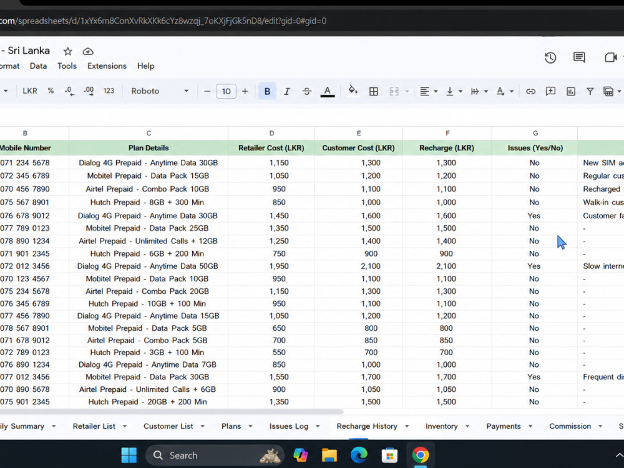Toggle bold formatting

(x=268, y=91)
